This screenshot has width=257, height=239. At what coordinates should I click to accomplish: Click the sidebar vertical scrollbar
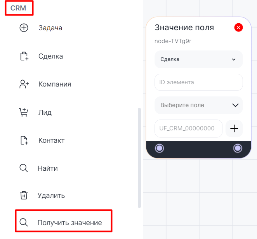pyautogui.click(x=139, y=157)
